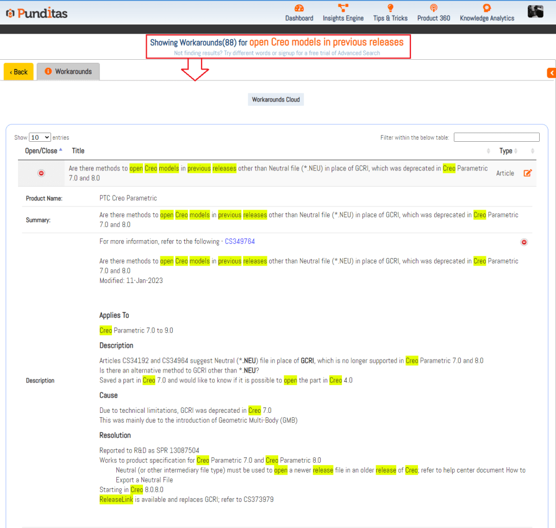556x528 pixels.
Task: Click the user profile avatar
Action: [x=535, y=11]
